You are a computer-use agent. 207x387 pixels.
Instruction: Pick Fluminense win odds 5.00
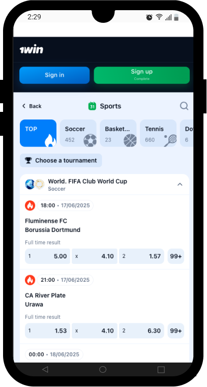point(47,256)
